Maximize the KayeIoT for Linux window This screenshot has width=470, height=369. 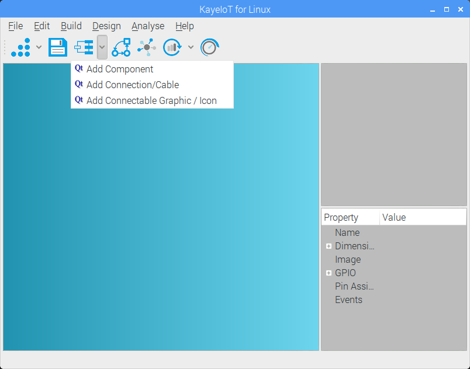tap(447, 9)
